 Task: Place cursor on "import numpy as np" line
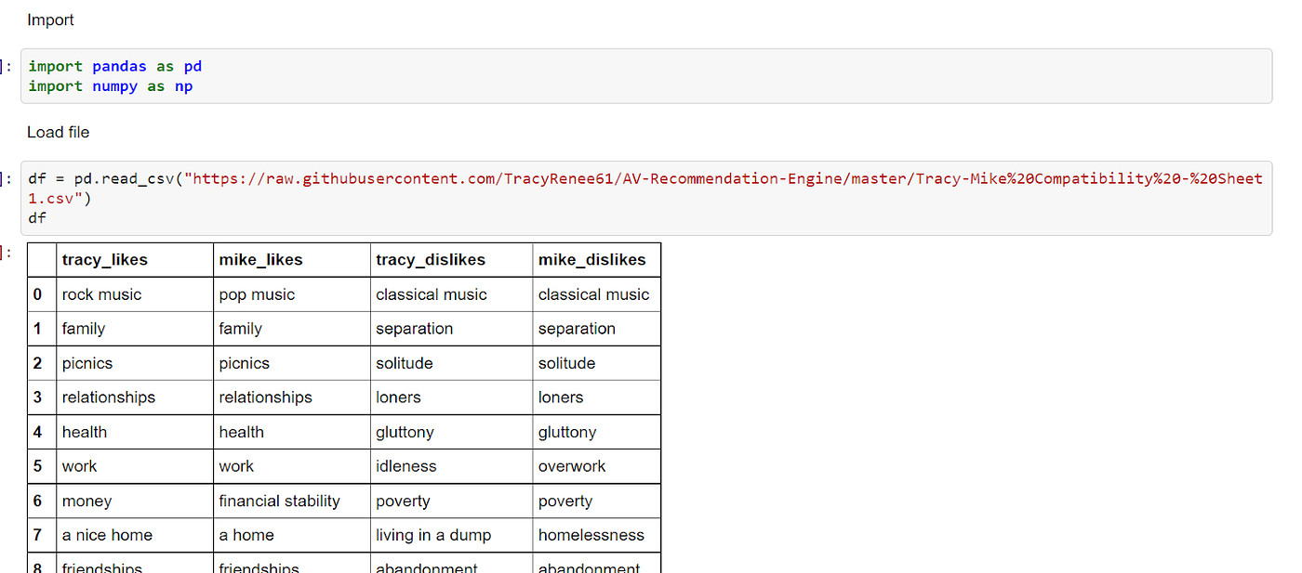point(111,86)
